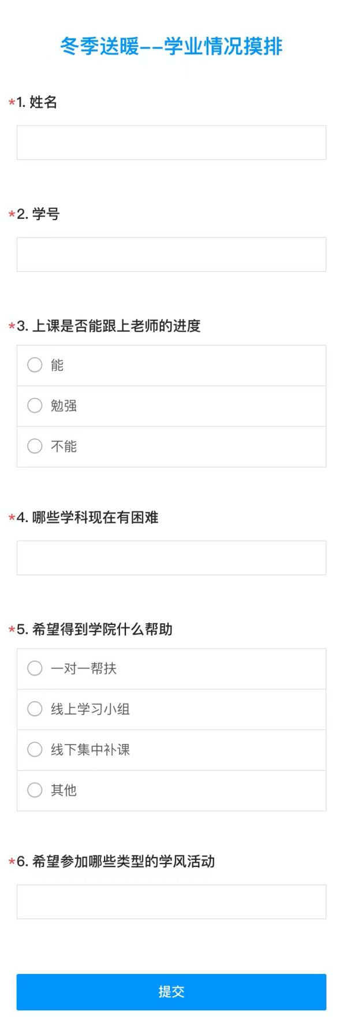Viewport: 343px width, 1027px height.
Task: Click the 姓名 text input field
Action: pyautogui.click(x=171, y=143)
